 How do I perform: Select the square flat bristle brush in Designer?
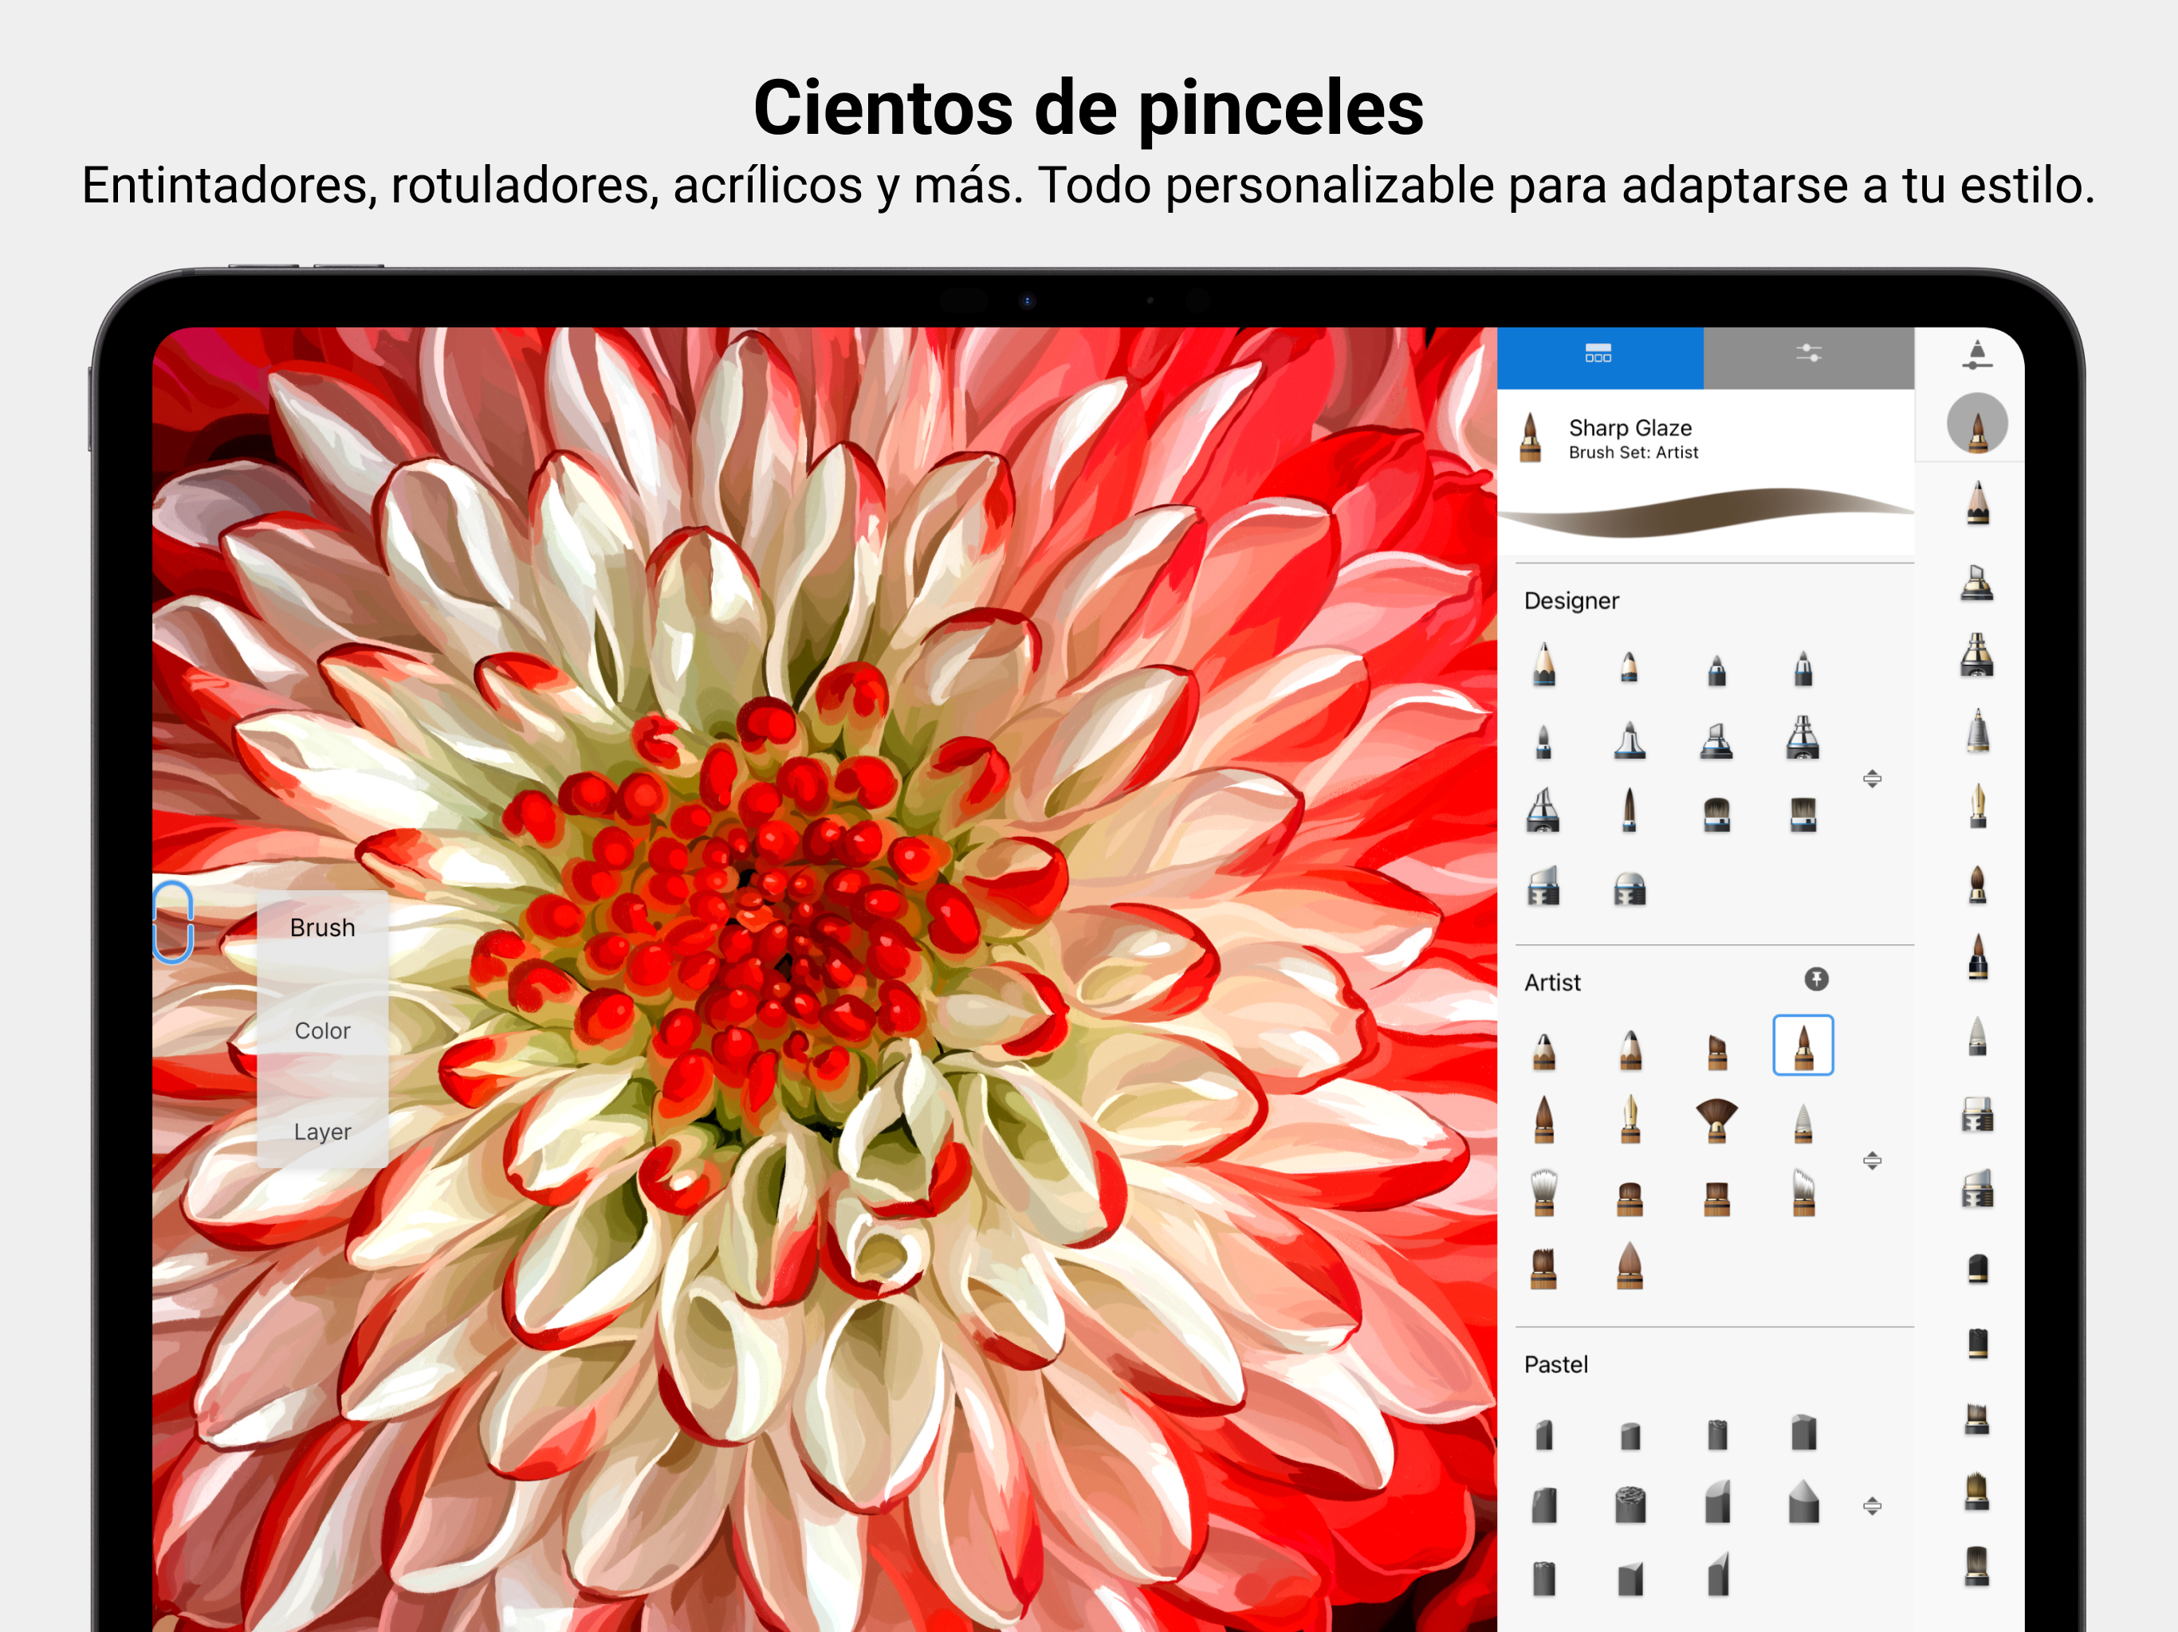[1803, 815]
